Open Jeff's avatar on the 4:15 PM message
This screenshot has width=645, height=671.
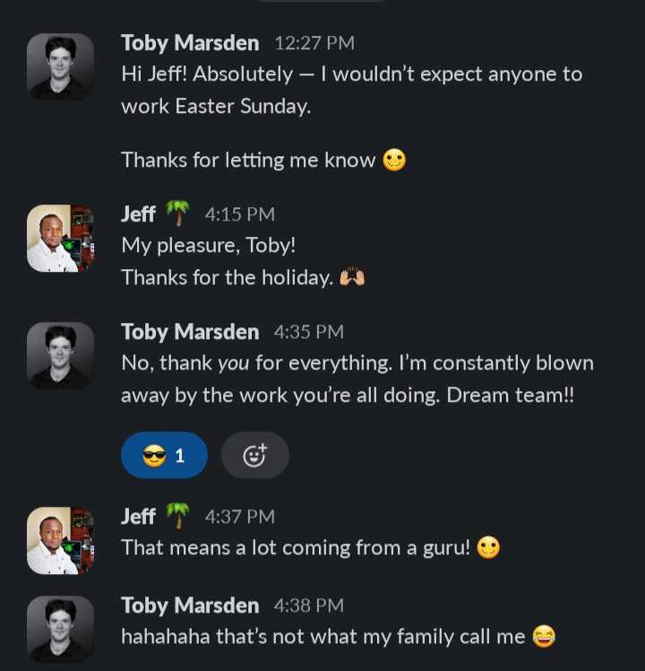[60, 238]
